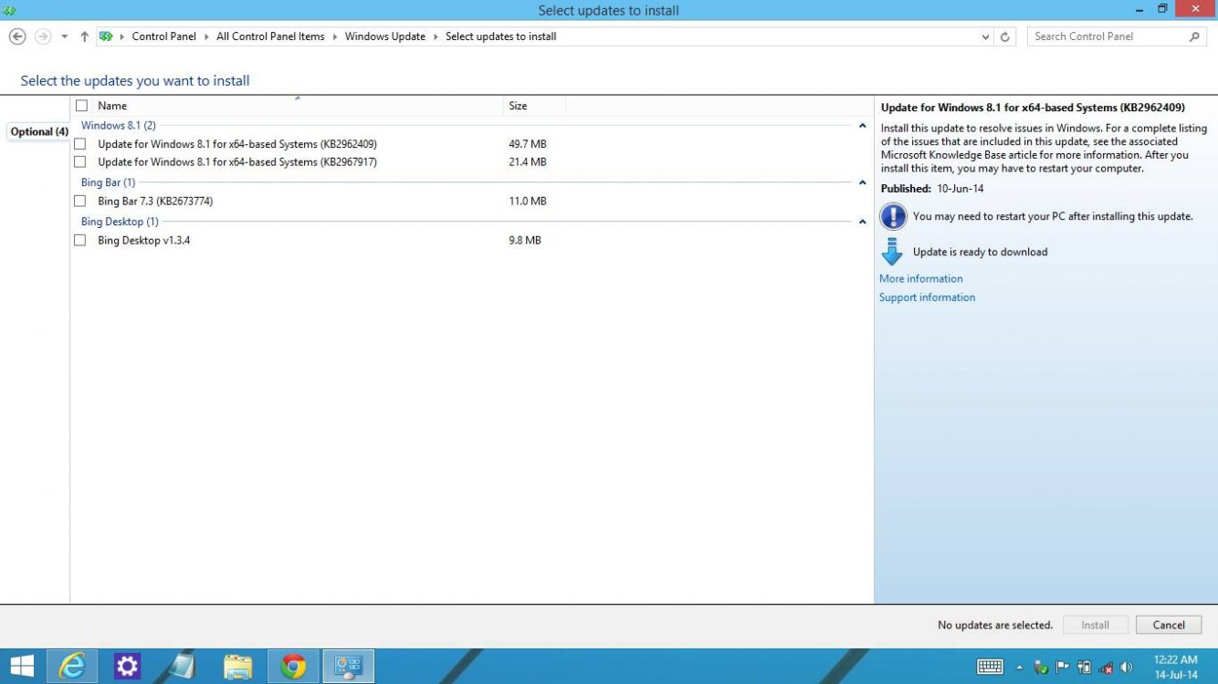Open Internet Explorer from the taskbar

(72, 667)
